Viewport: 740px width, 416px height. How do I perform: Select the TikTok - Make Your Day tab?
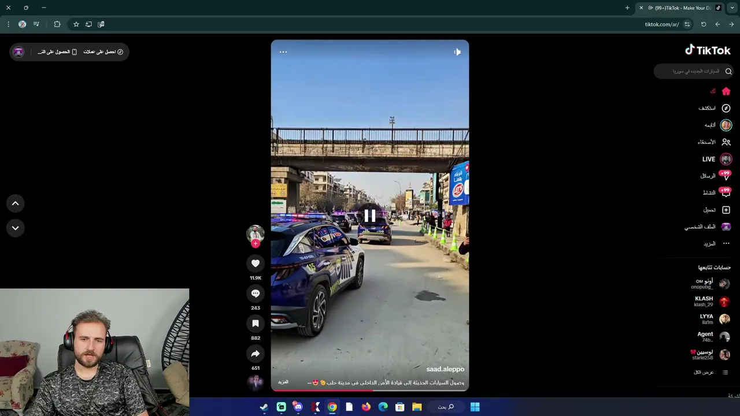[681, 8]
